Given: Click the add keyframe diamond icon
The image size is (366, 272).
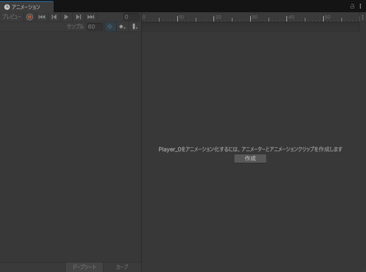Looking at the screenshot, I should [122, 27].
